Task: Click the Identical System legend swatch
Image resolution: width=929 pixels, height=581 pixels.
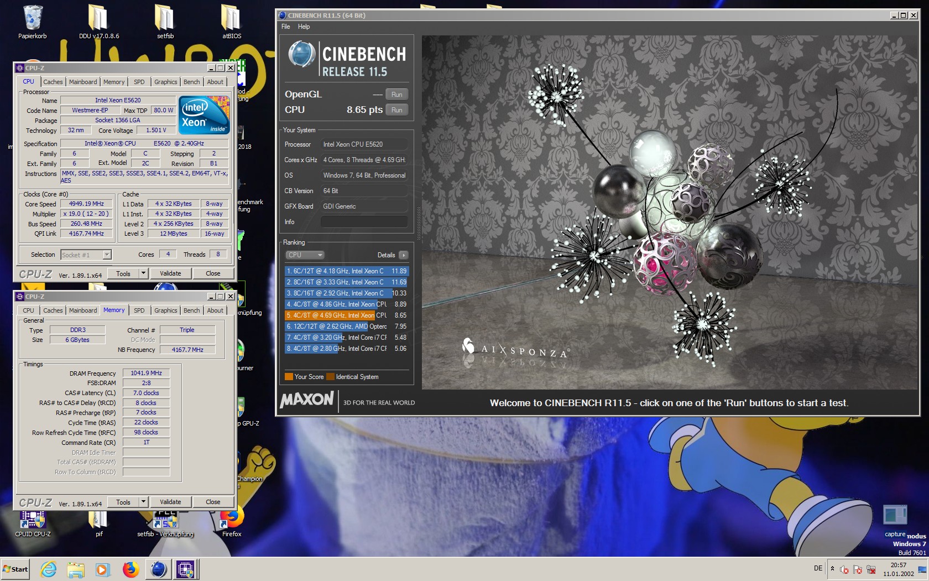Action: click(x=330, y=377)
